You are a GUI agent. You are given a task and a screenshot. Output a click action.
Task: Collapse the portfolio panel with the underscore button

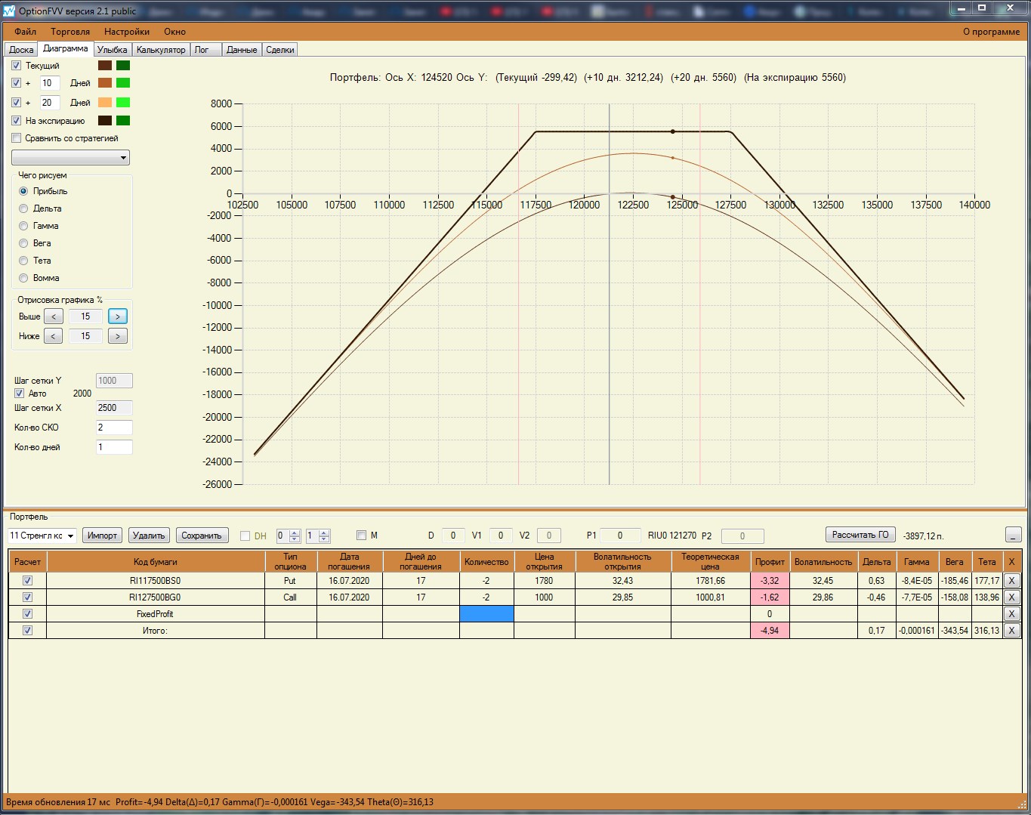click(1014, 535)
